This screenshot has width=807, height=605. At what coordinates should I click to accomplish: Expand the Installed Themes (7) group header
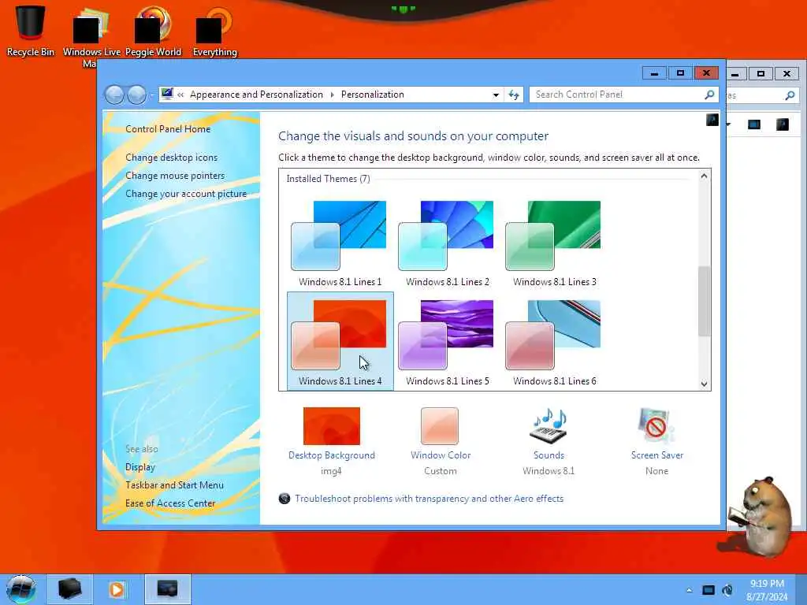tap(329, 179)
